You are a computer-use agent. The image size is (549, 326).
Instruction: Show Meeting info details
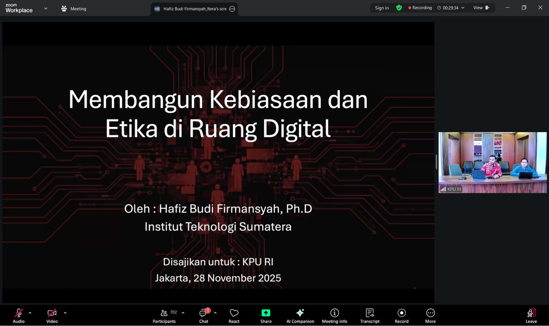tap(335, 316)
